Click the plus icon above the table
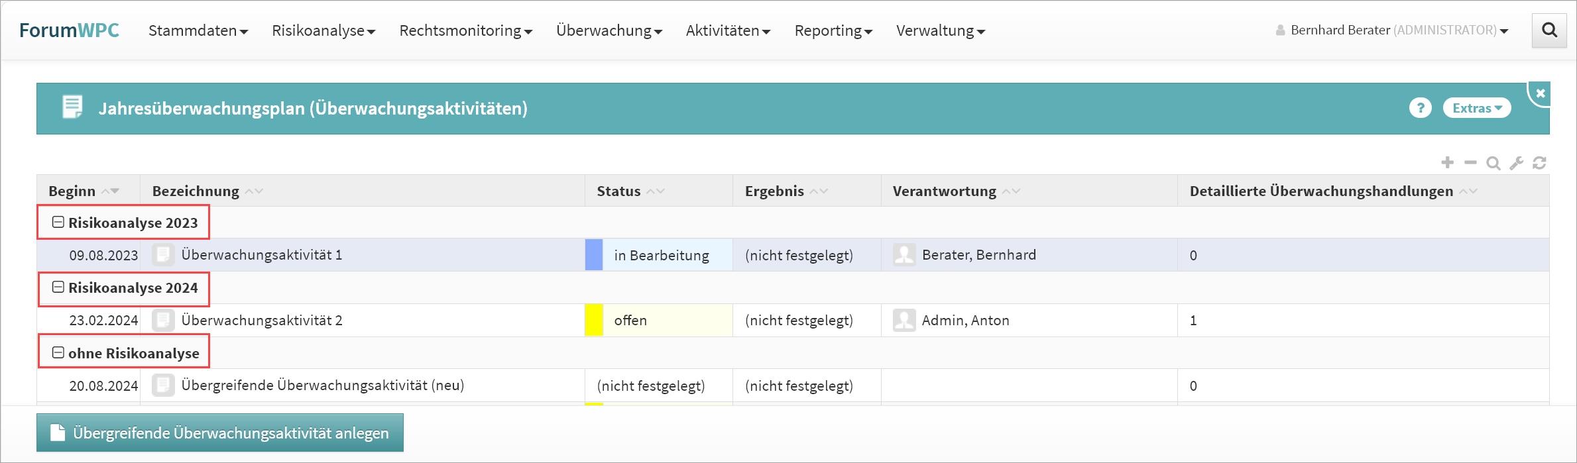Screen dimensions: 1577x463 (1448, 162)
